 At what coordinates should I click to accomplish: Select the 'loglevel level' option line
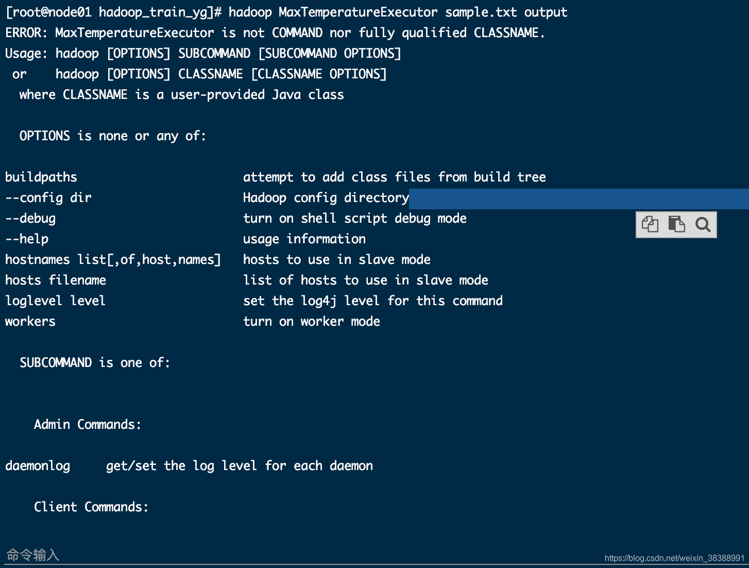click(55, 300)
